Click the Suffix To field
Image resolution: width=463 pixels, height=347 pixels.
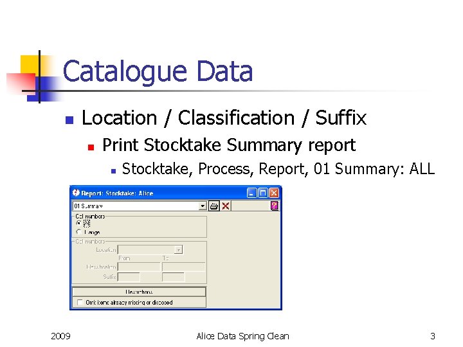pyautogui.click(x=174, y=277)
